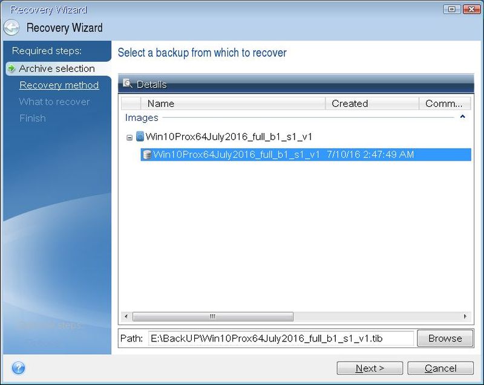The image size is (484, 385).
Task: Click the Comm... column header
Action: pos(443,103)
